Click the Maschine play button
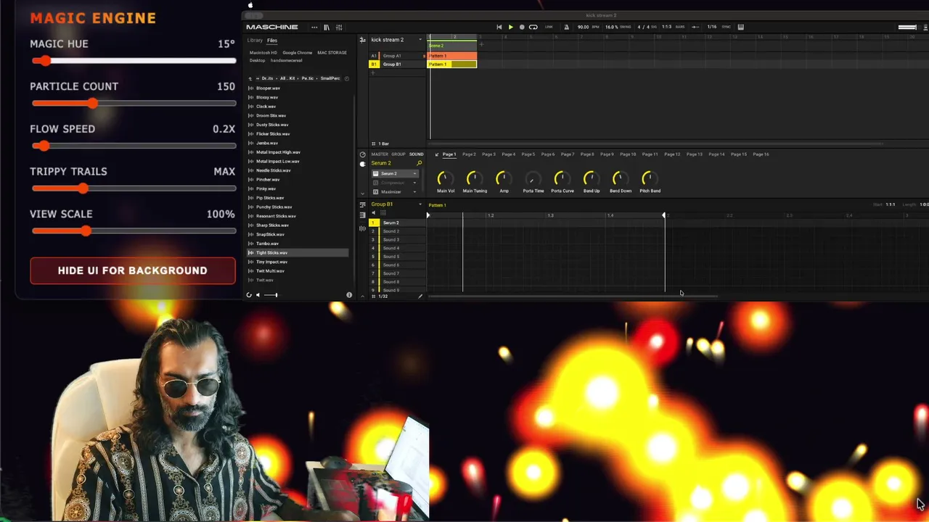Viewport: 929px width, 522px height. tap(510, 27)
